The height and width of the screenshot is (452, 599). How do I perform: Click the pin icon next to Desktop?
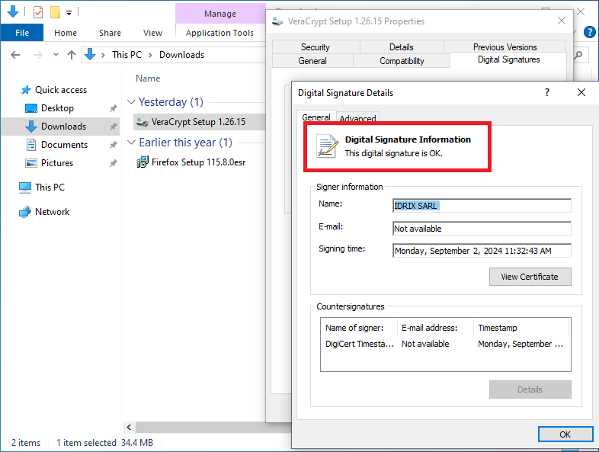(x=113, y=108)
